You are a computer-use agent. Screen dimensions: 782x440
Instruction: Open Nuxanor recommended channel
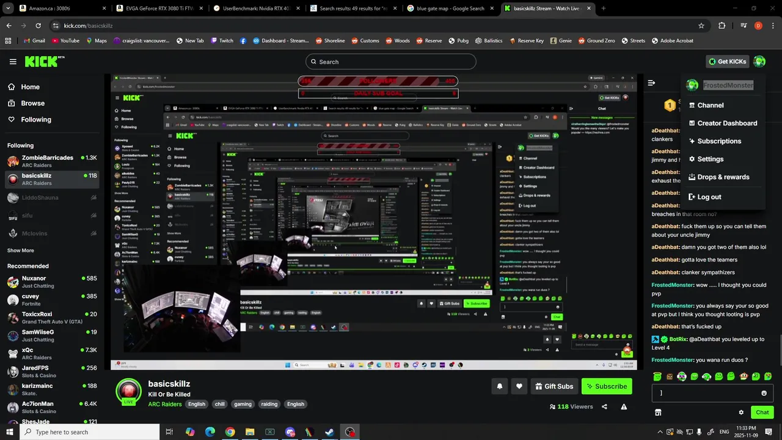(52, 282)
